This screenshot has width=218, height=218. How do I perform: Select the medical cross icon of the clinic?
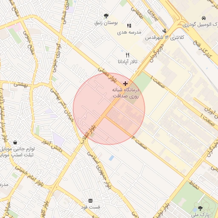click(x=125, y=84)
